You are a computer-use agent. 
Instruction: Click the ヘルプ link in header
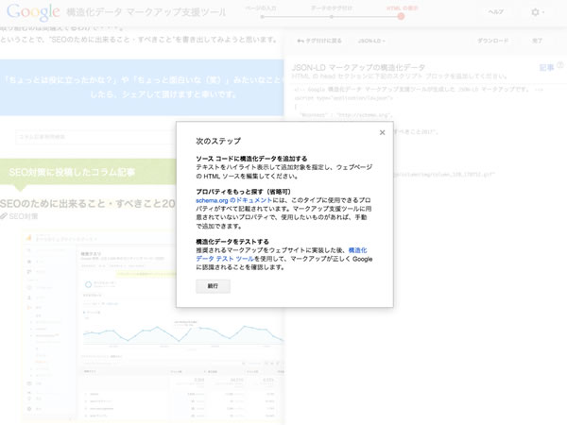click(x=495, y=12)
